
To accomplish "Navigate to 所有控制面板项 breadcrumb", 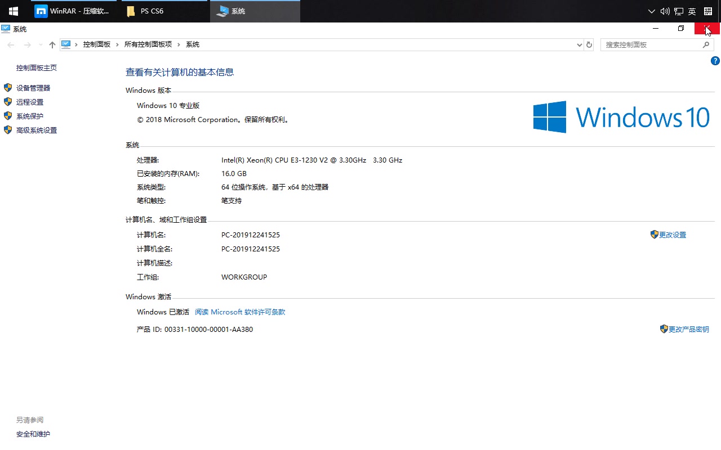I will tap(148, 44).
